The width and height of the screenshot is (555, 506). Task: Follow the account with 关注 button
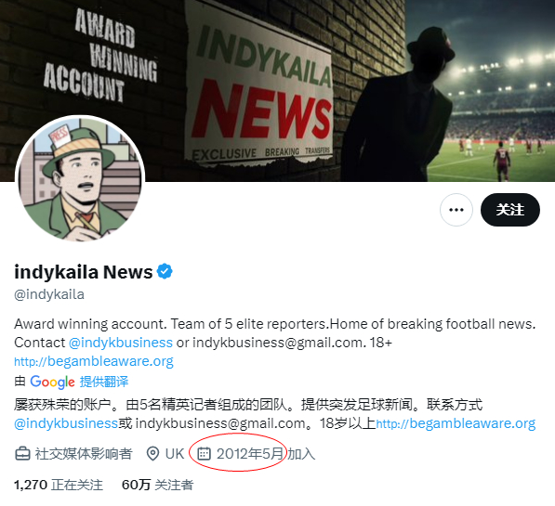click(510, 210)
